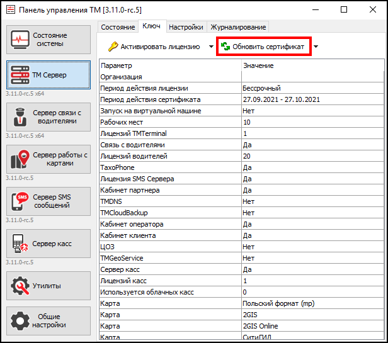Open the Utilities wrench icon
Viewport: 388px width, 343px height.
click(x=21, y=286)
